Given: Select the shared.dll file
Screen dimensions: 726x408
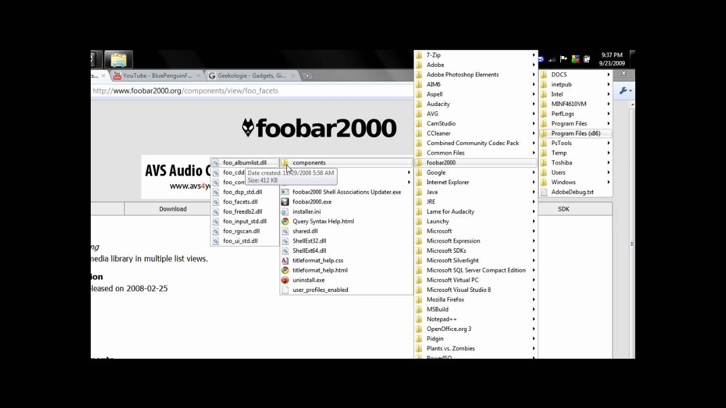Looking at the screenshot, I should [x=346, y=231].
